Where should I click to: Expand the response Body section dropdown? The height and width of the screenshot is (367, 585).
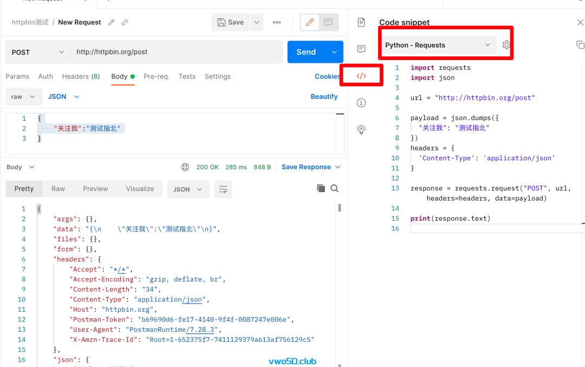(x=21, y=167)
